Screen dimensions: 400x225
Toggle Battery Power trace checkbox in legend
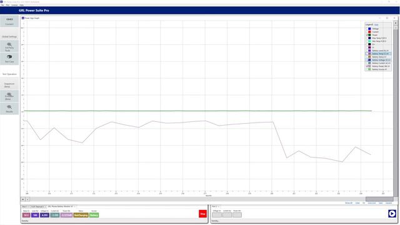367,66
